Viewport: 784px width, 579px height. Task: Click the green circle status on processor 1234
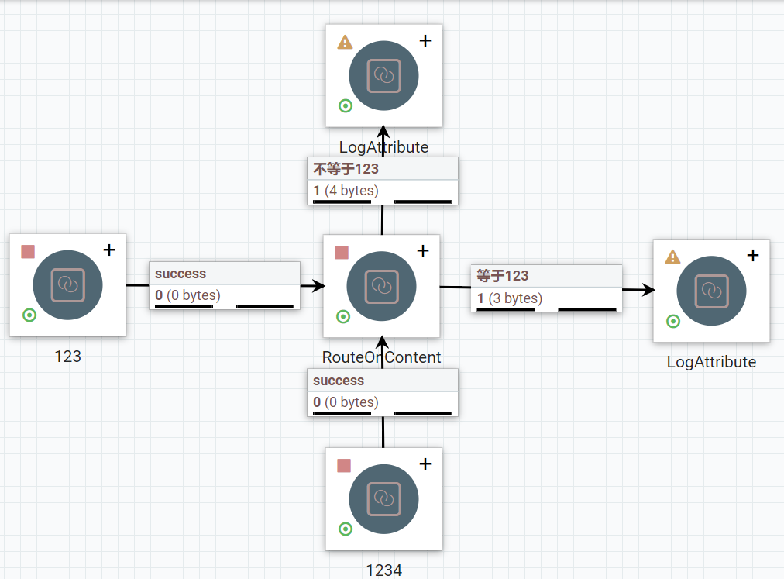(x=346, y=529)
